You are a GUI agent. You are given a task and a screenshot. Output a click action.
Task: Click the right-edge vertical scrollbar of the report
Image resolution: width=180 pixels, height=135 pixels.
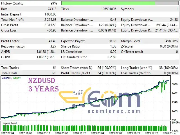(179, 38)
